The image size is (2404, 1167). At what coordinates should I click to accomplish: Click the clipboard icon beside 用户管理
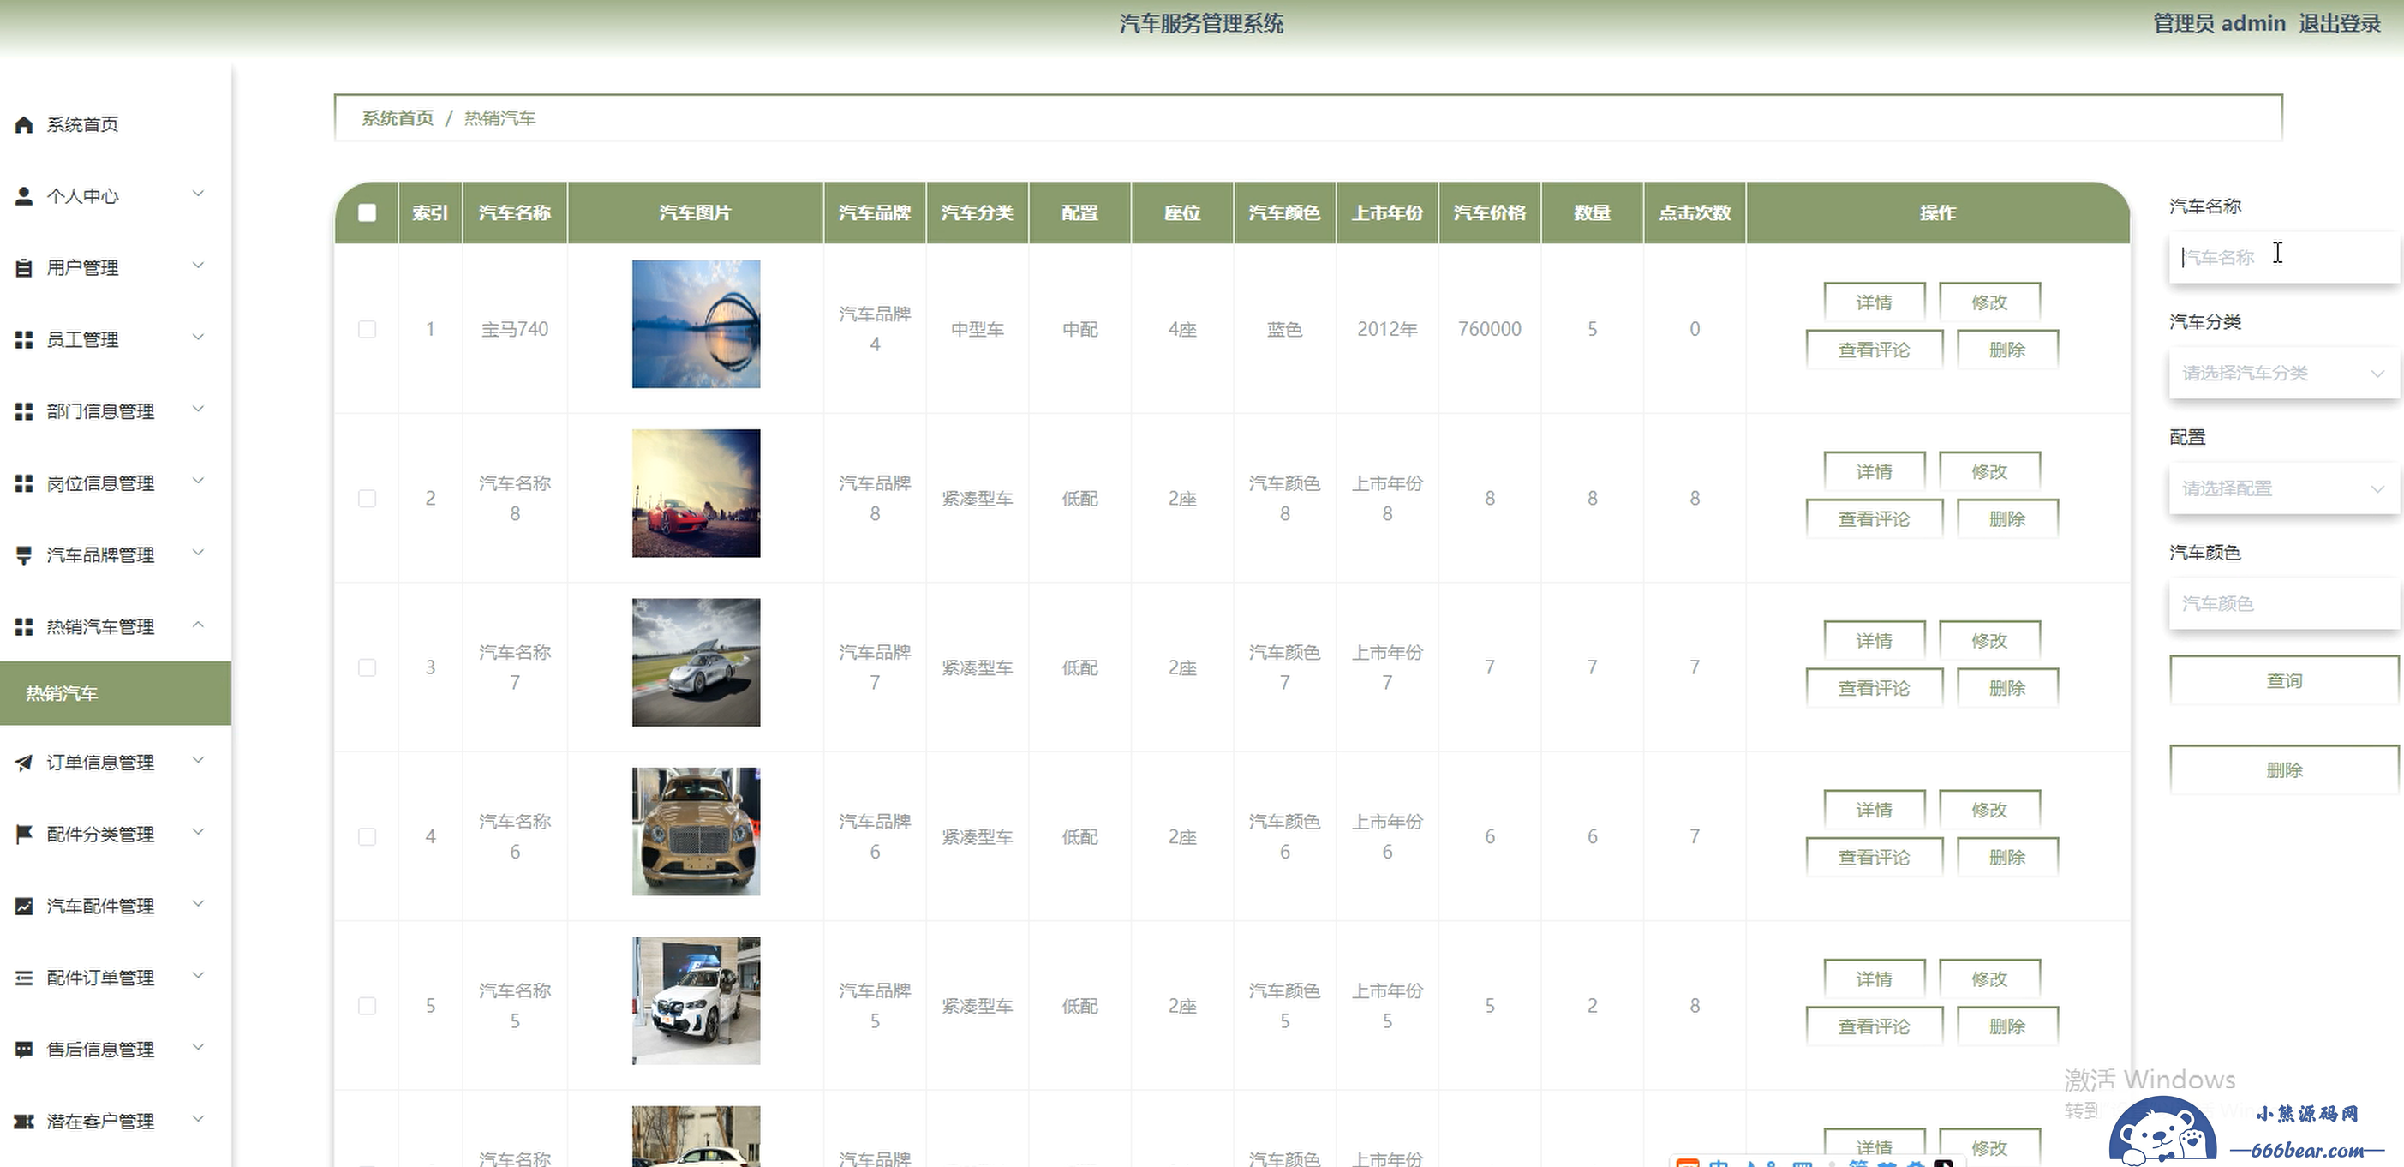24,268
